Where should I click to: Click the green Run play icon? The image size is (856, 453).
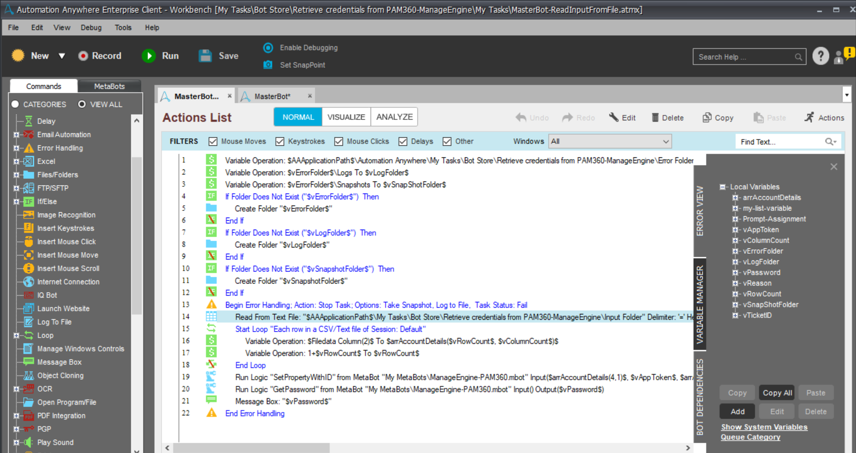[149, 56]
